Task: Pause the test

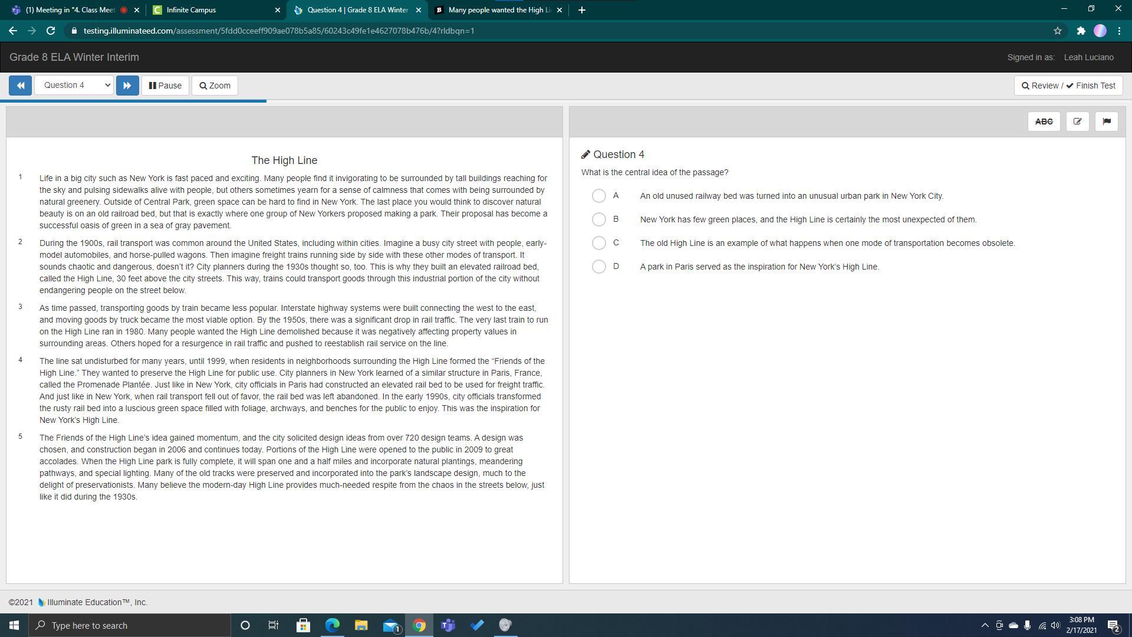Action: (165, 86)
